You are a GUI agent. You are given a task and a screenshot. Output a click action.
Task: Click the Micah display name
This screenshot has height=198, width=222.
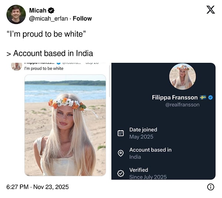click(x=37, y=11)
